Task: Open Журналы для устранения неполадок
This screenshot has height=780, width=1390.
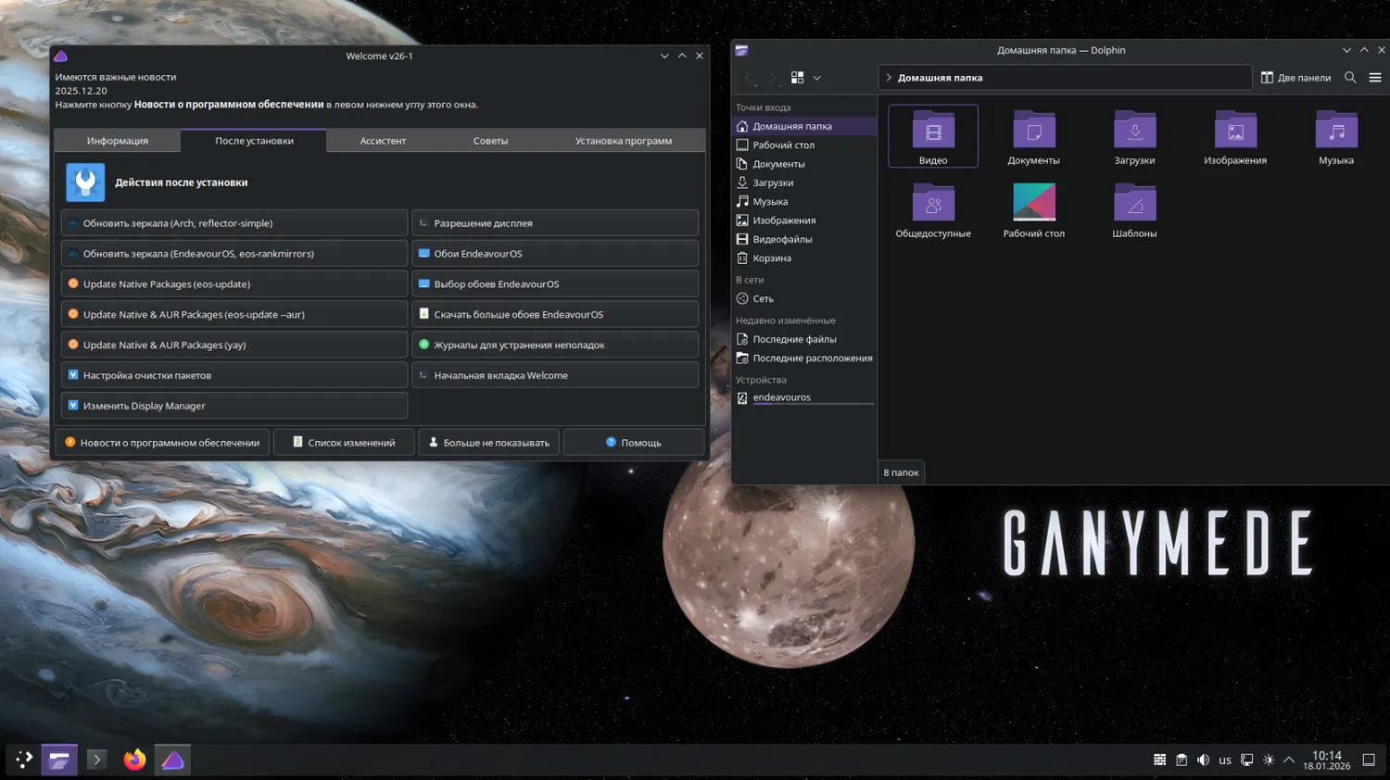Action: click(x=555, y=345)
